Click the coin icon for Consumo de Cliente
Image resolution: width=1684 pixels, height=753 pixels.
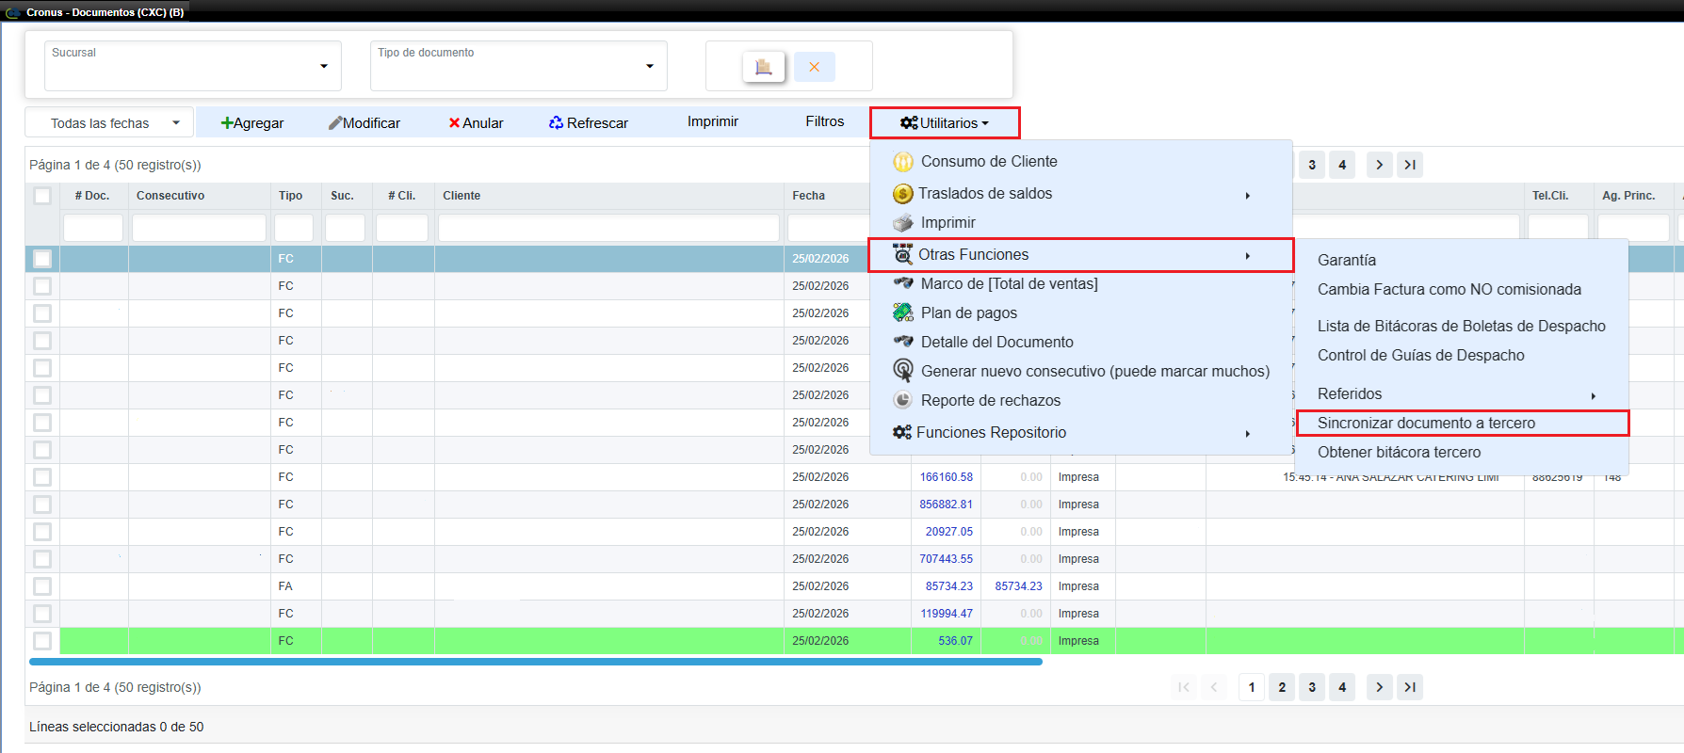(x=902, y=162)
